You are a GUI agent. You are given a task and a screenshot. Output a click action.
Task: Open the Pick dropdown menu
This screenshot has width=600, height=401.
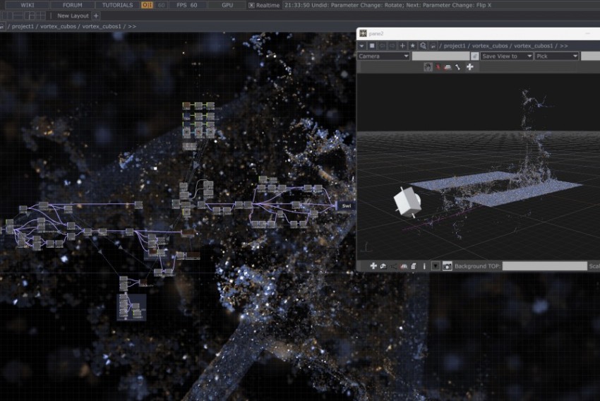click(x=556, y=56)
